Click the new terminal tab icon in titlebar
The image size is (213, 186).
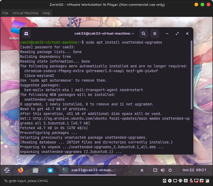coord(26,34)
